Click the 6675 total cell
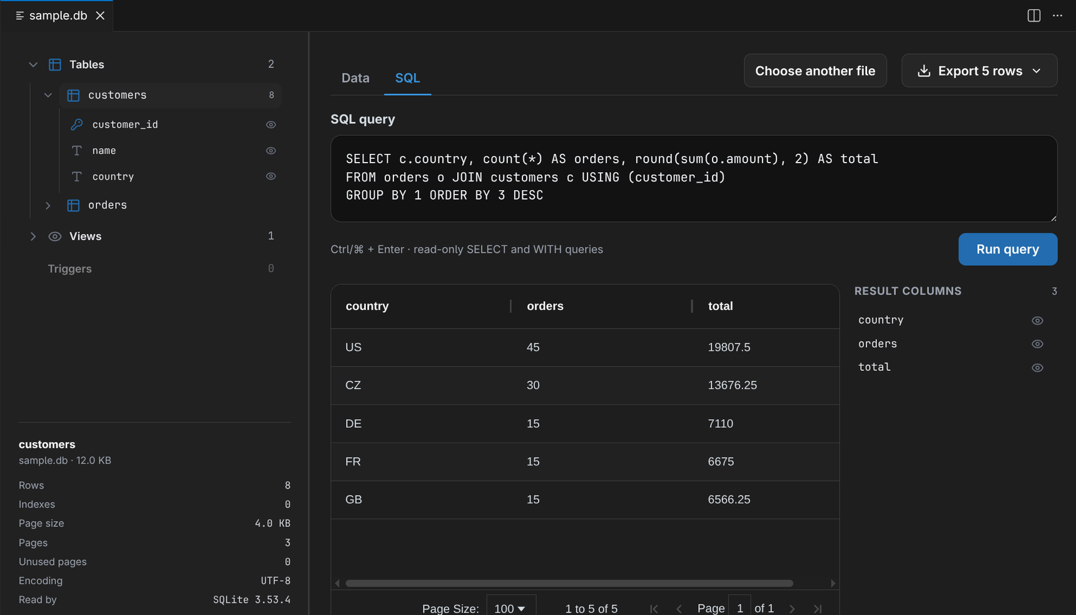Image resolution: width=1076 pixels, height=615 pixels. coord(766,462)
